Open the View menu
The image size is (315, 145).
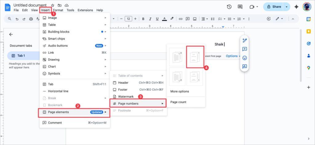point(34,10)
